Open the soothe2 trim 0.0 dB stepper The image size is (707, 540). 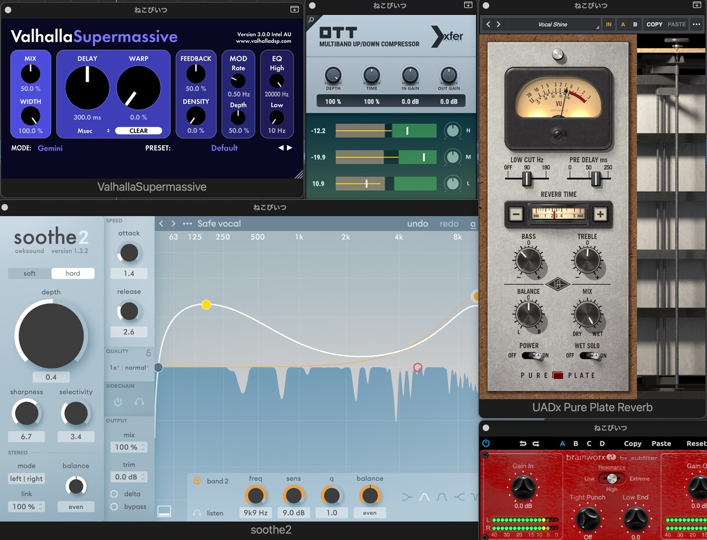pos(129,477)
